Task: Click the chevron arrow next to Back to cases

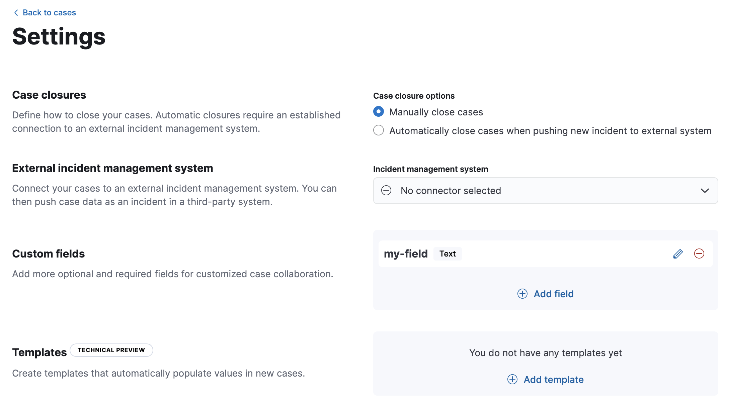Action: pos(15,12)
